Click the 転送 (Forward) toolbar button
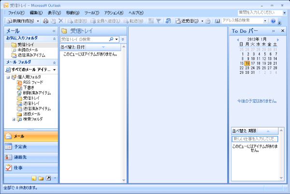 tap(133, 21)
